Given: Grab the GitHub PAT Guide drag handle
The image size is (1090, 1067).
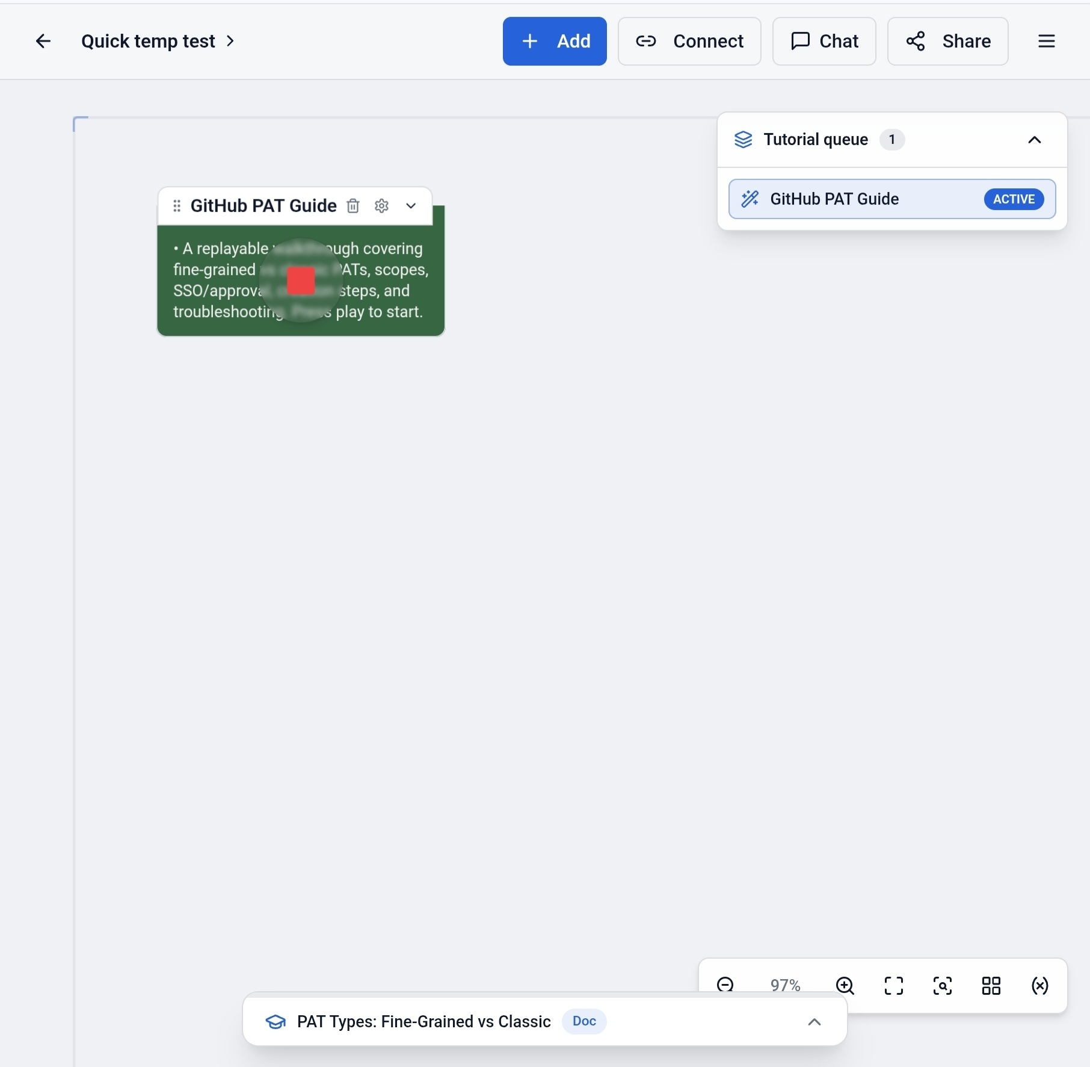Looking at the screenshot, I should tap(177, 206).
